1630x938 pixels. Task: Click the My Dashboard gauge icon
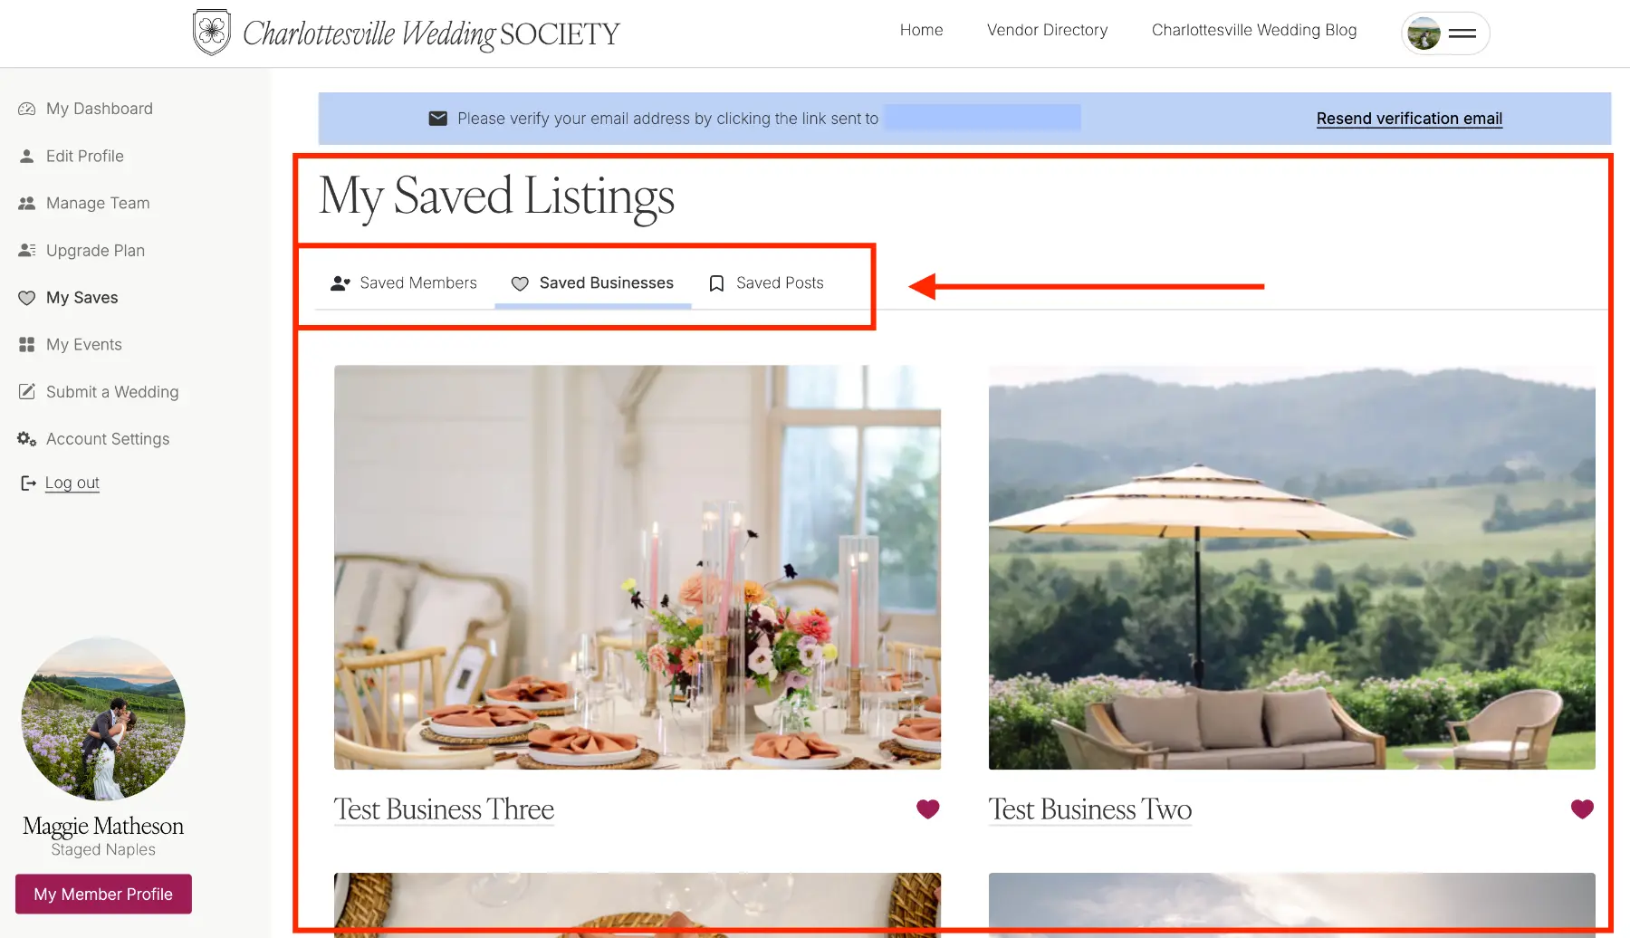coord(27,109)
